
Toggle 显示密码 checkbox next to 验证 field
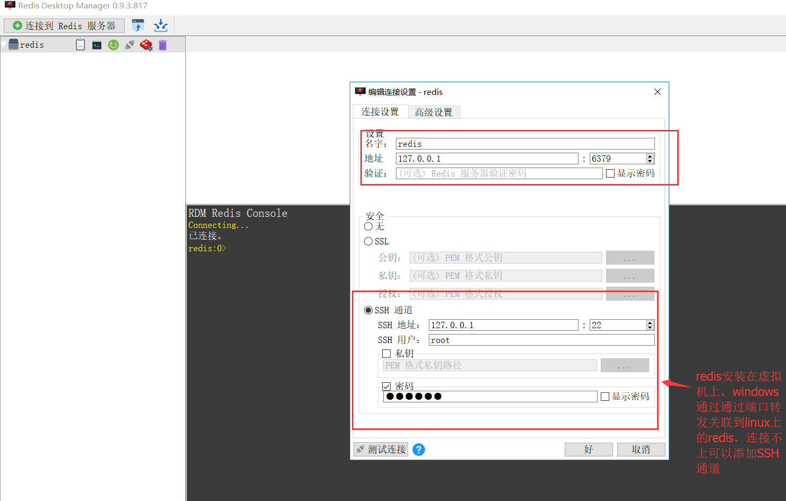(610, 173)
